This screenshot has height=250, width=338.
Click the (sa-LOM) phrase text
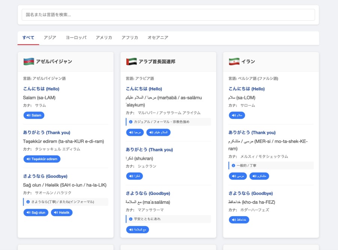click(x=242, y=98)
